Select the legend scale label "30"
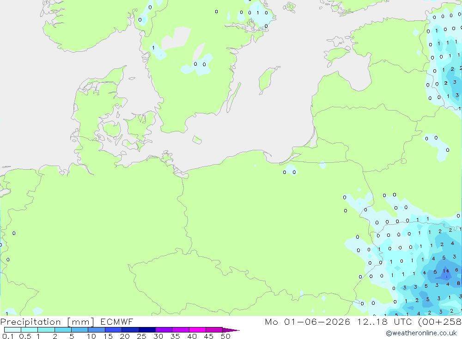Viewport: 462px width, 339px height. (158, 336)
